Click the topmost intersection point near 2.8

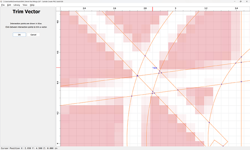click(x=145, y=55)
